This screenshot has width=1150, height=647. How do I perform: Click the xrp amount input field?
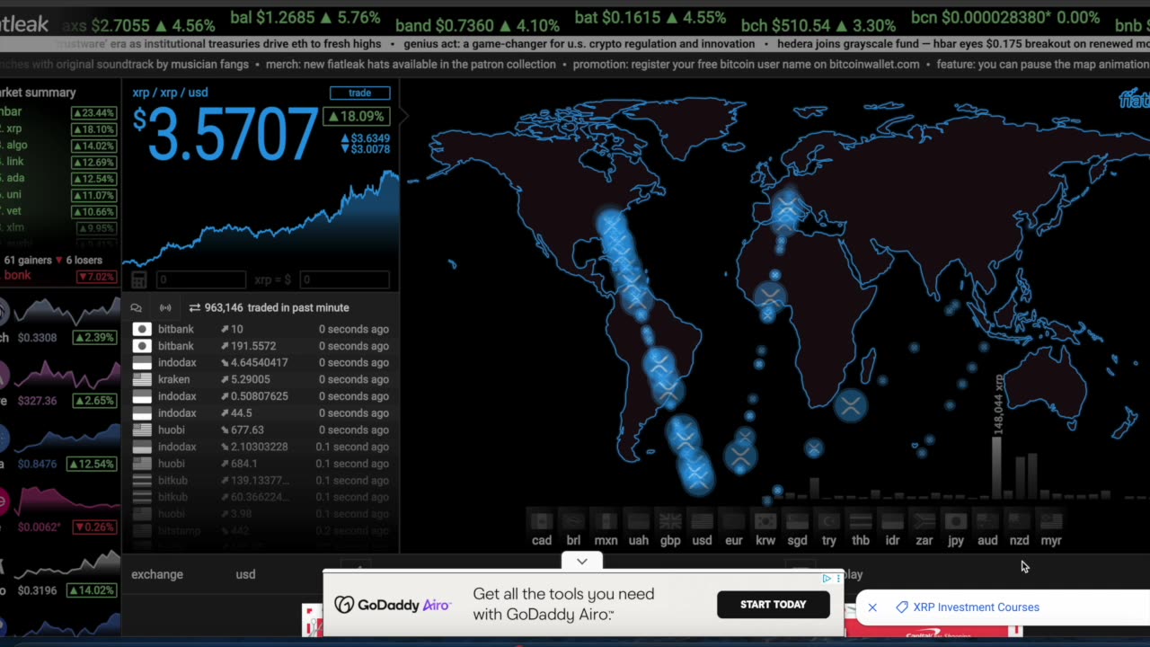200,280
